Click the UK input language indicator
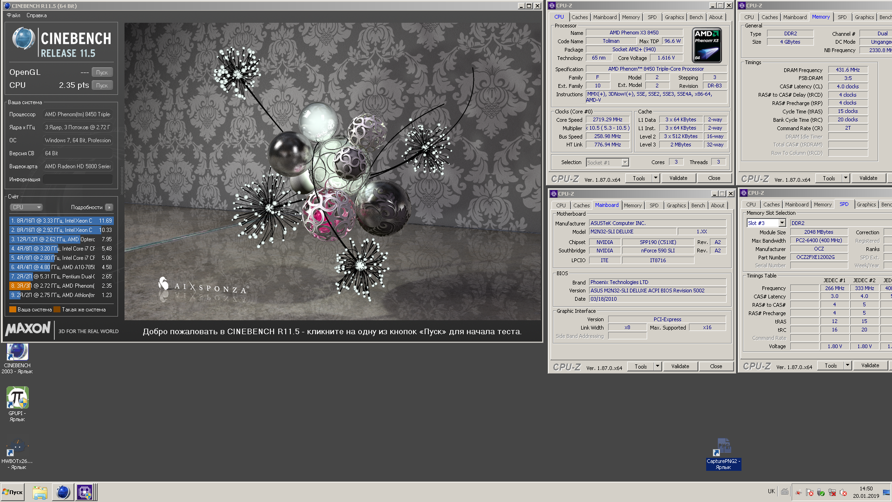The width and height of the screenshot is (892, 502). 771,491
